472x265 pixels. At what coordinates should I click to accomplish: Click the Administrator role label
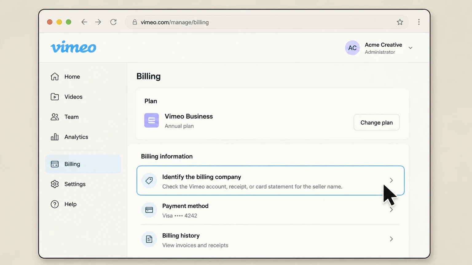point(380,52)
